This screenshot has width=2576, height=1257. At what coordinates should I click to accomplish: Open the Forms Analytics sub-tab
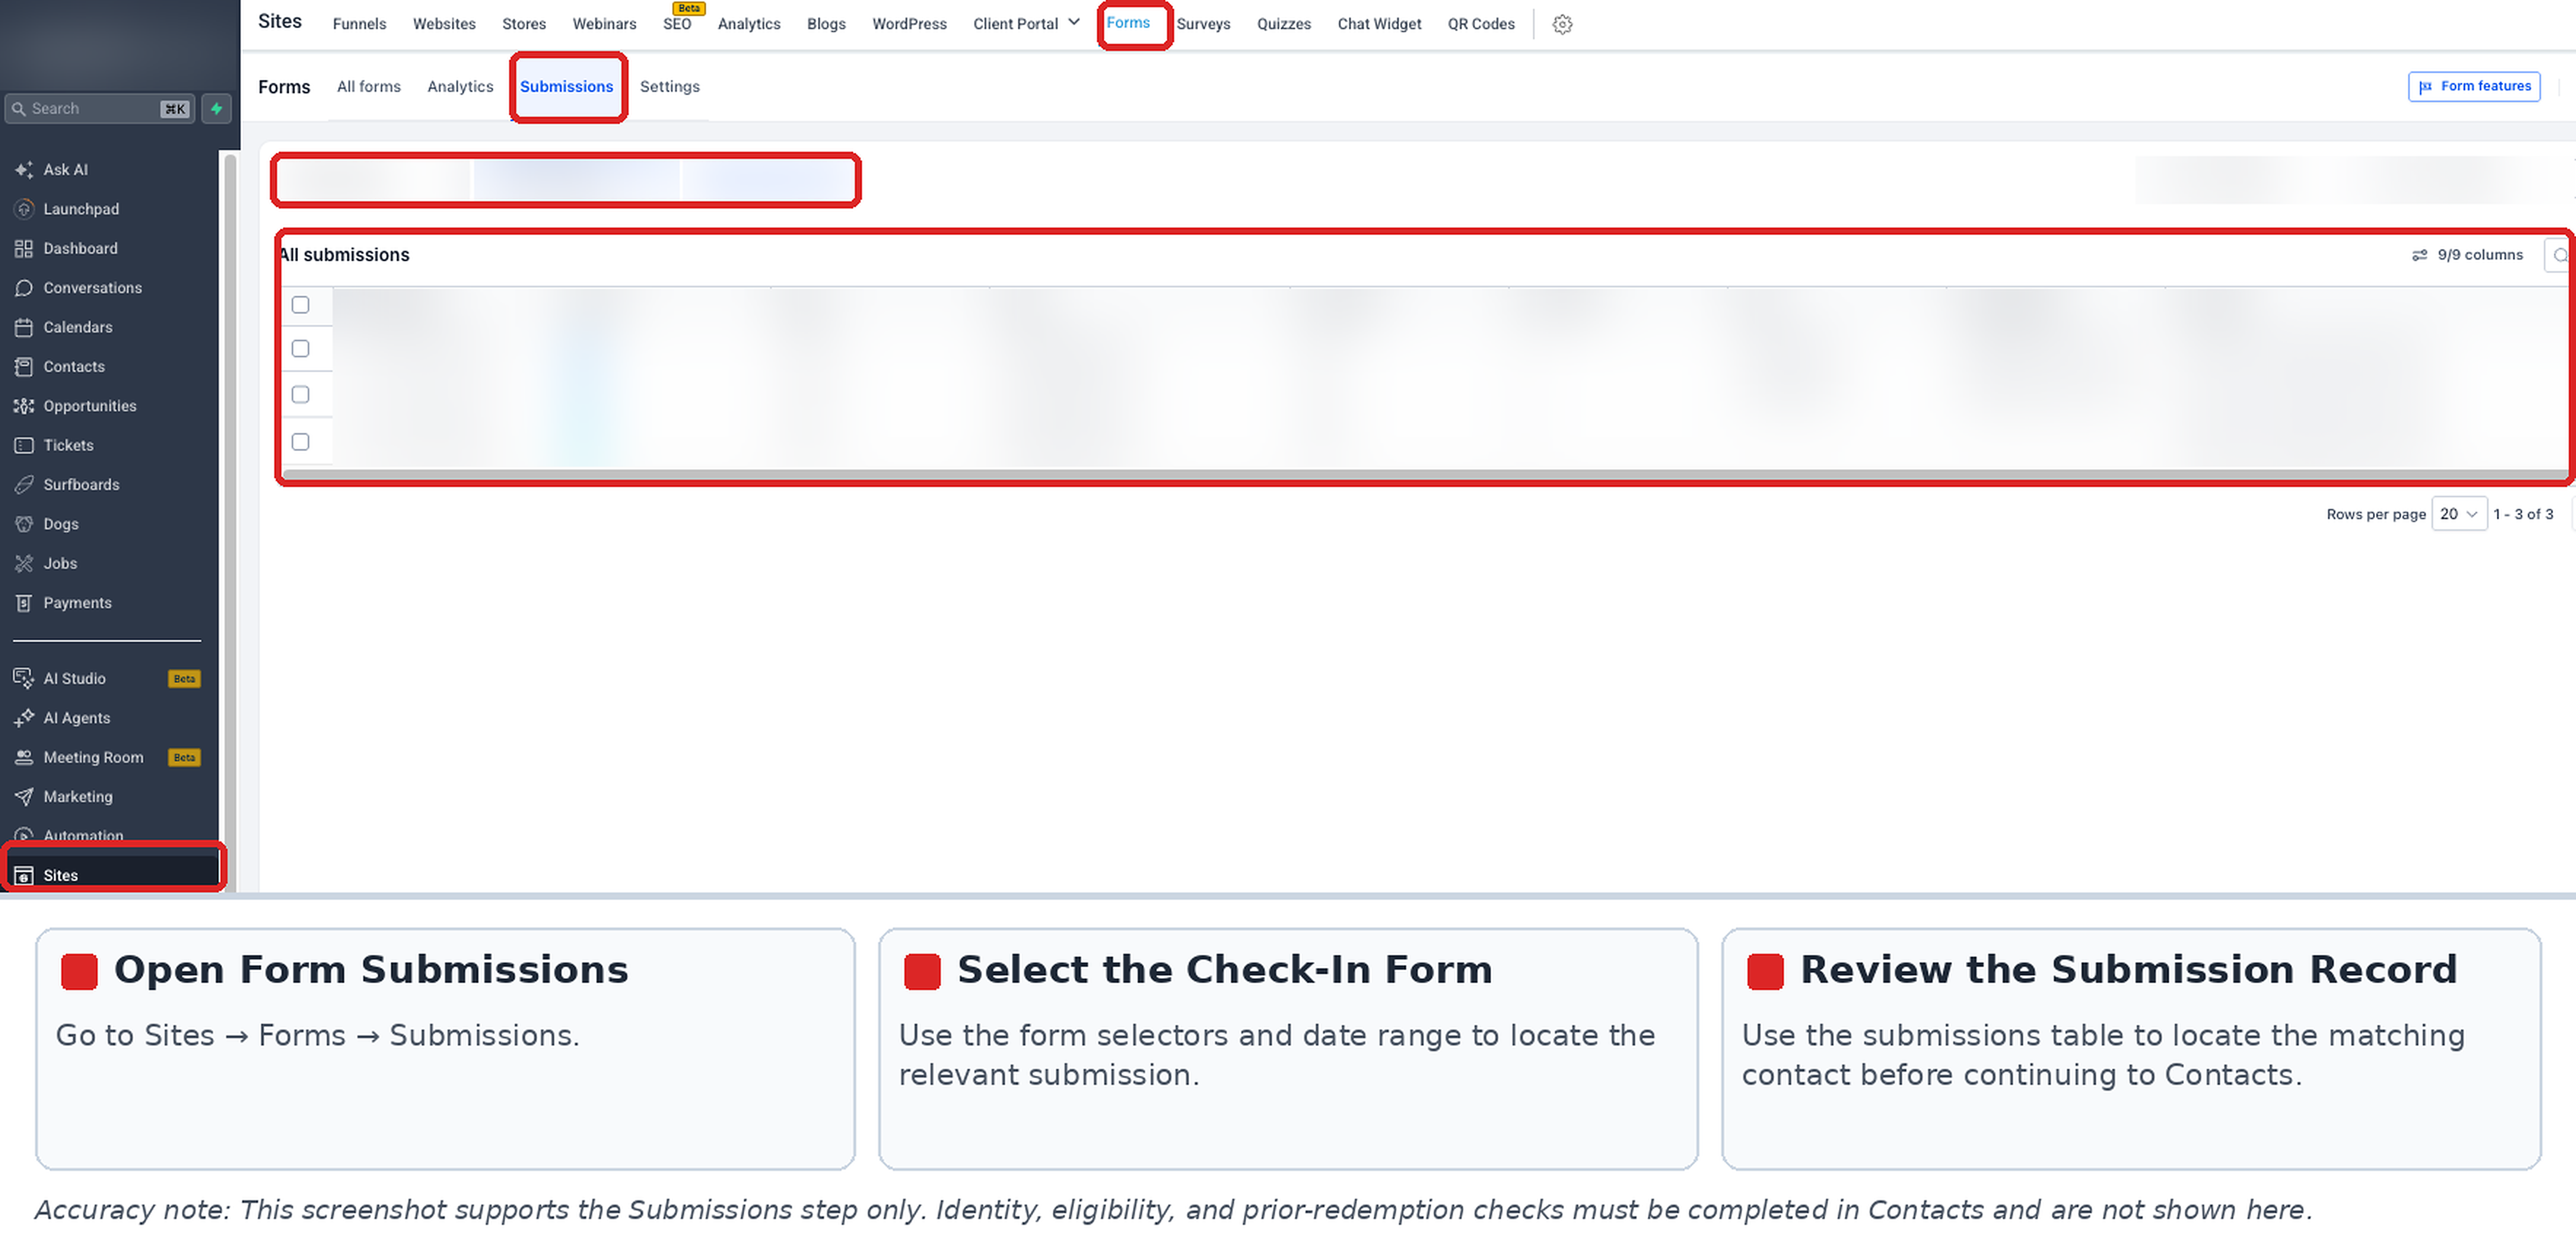click(460, 86)
